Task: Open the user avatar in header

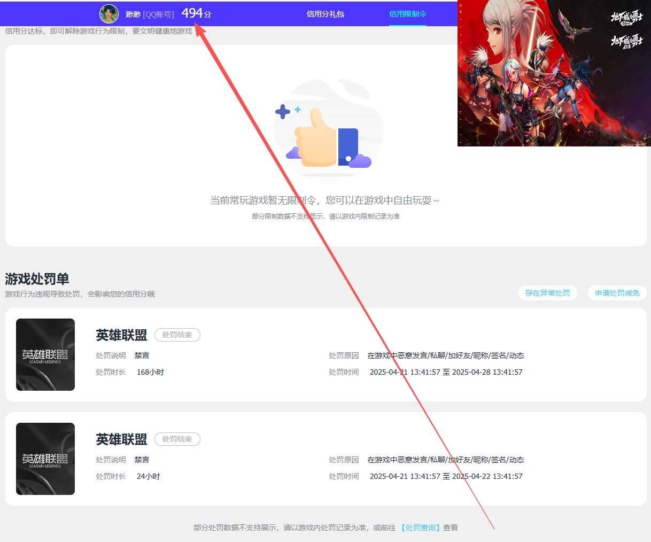Action: [x=109, y=14]
